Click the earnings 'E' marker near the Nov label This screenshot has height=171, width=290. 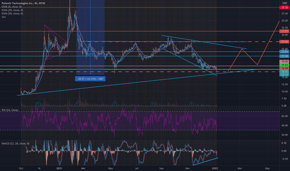coord(191,104)
